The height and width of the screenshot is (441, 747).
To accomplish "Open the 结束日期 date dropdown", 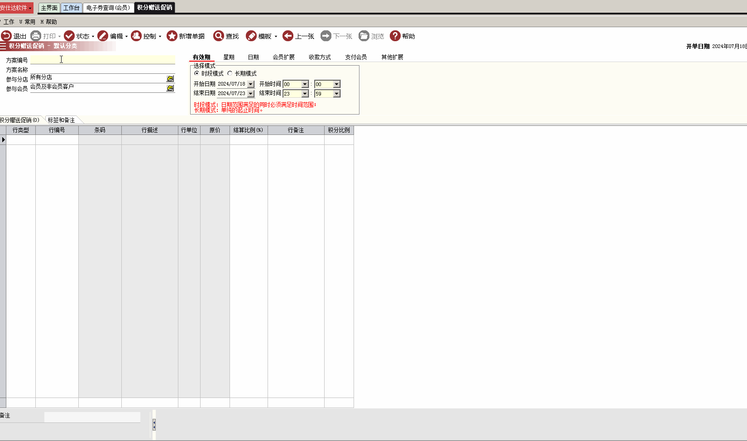I will (x=251, y=94).
